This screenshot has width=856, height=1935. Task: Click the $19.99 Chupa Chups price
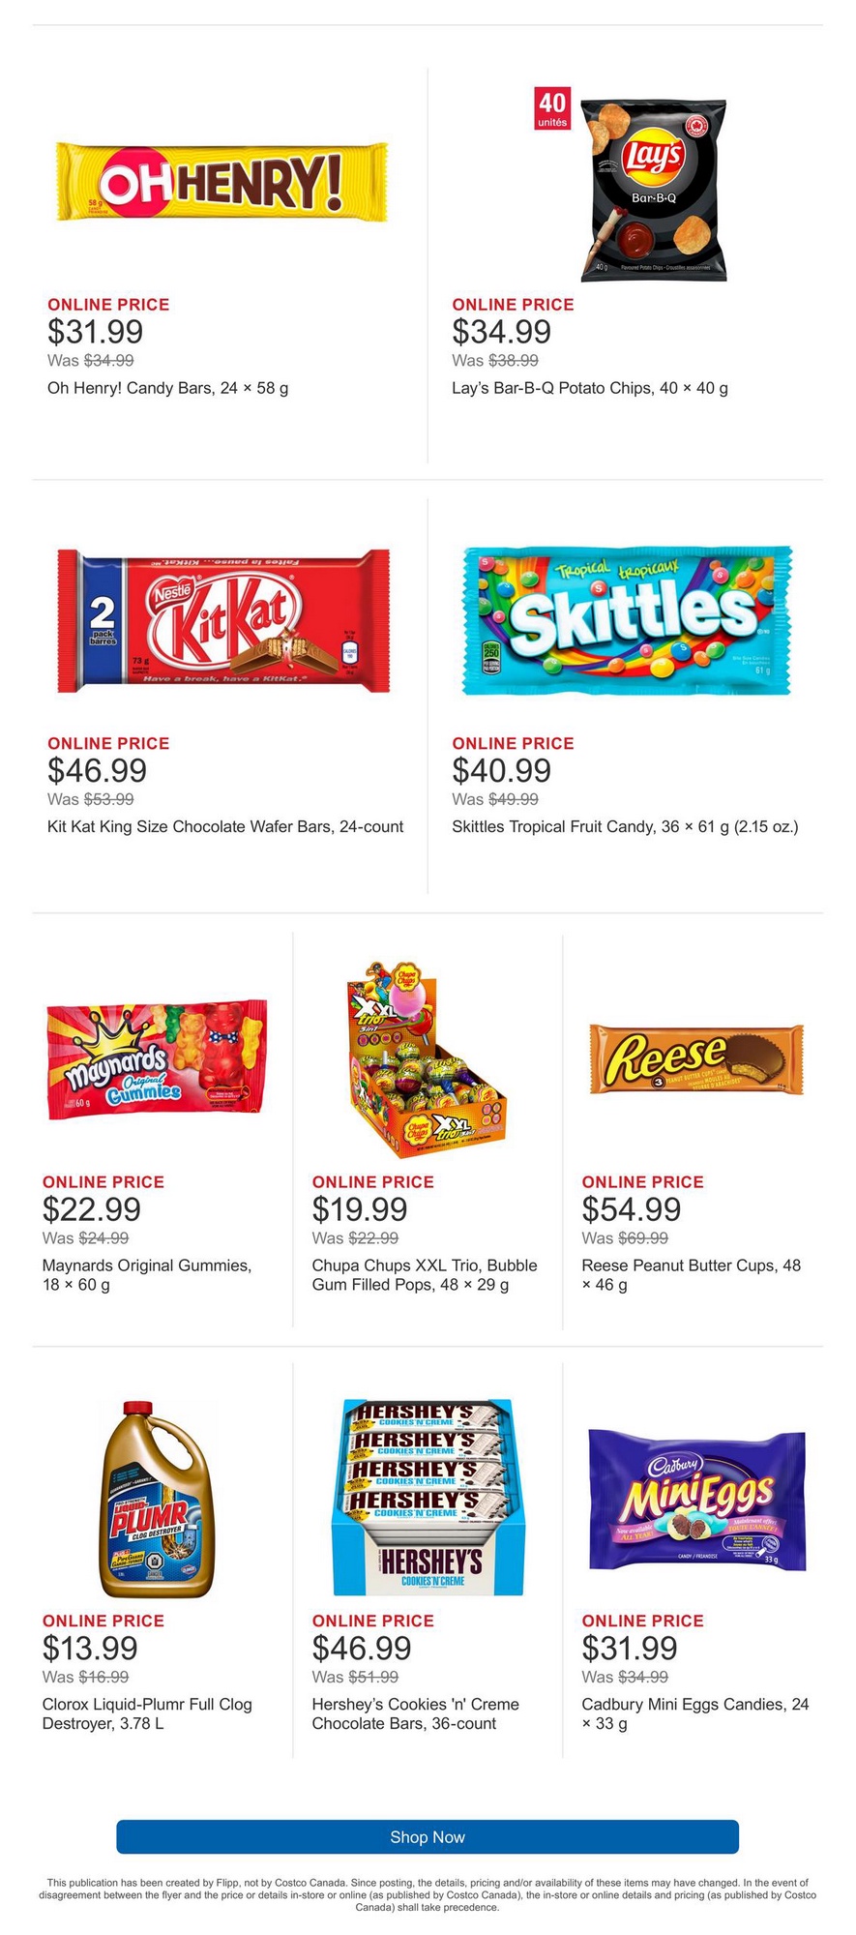pos(360,1208)
